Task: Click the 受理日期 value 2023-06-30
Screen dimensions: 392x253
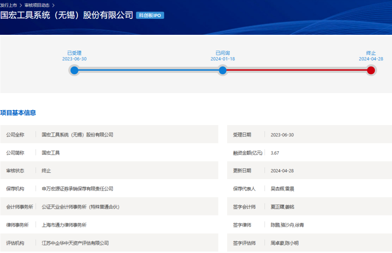Action: [282, 135]
